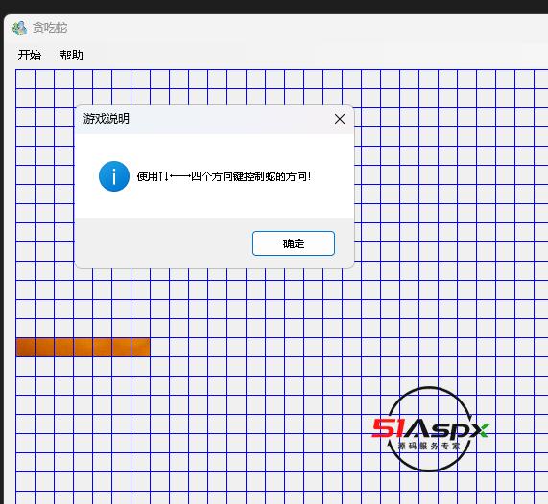Screen dimensions: 548x504
Task: Click the rightmost orange snake segment
Action: coord(141,347)
